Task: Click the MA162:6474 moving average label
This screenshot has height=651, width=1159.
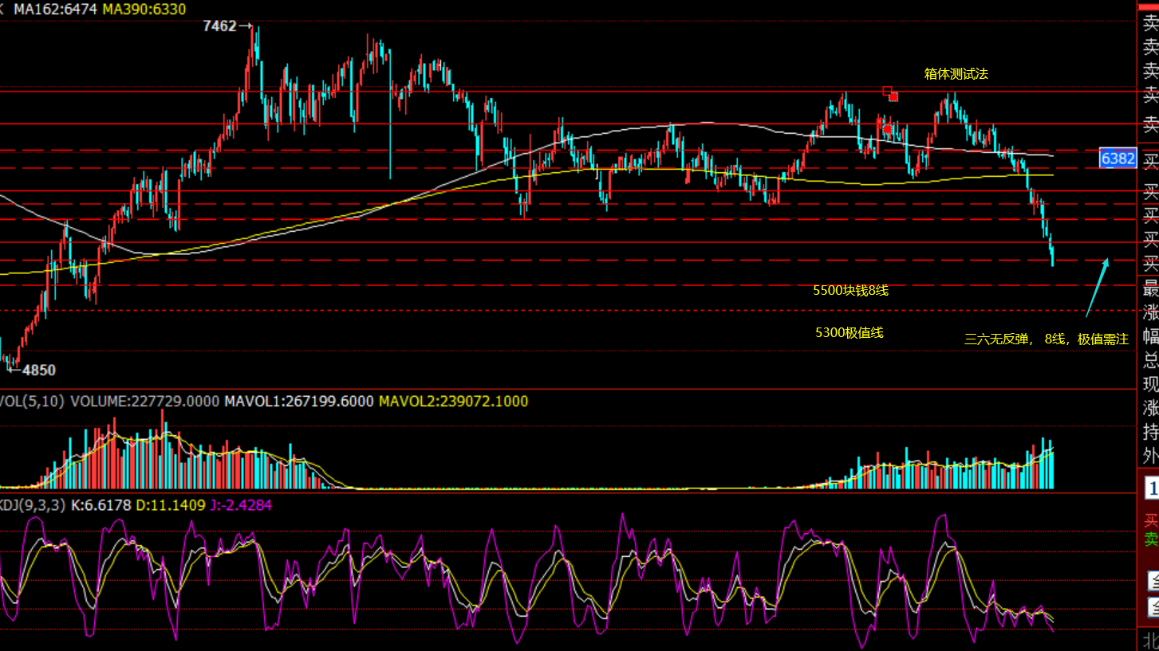Action: (x=54, y=9)
